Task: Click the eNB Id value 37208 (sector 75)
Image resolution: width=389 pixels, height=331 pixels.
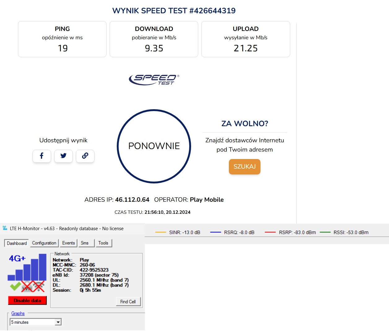Action: (99, 275)
